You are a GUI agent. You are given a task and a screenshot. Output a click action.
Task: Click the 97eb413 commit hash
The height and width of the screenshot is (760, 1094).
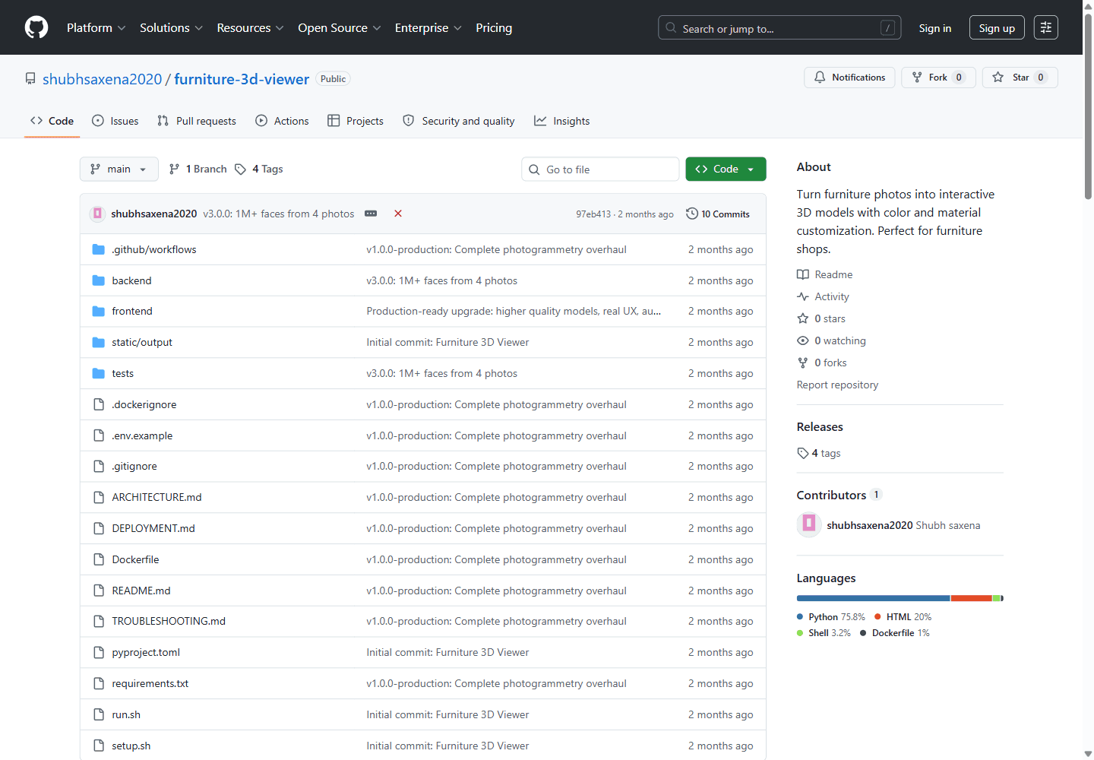pos(593,214)
